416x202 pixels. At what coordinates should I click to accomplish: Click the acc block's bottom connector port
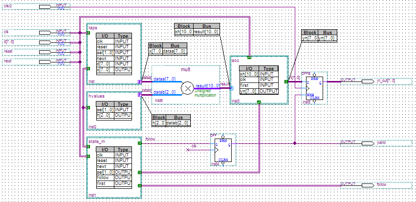[259, 102]
